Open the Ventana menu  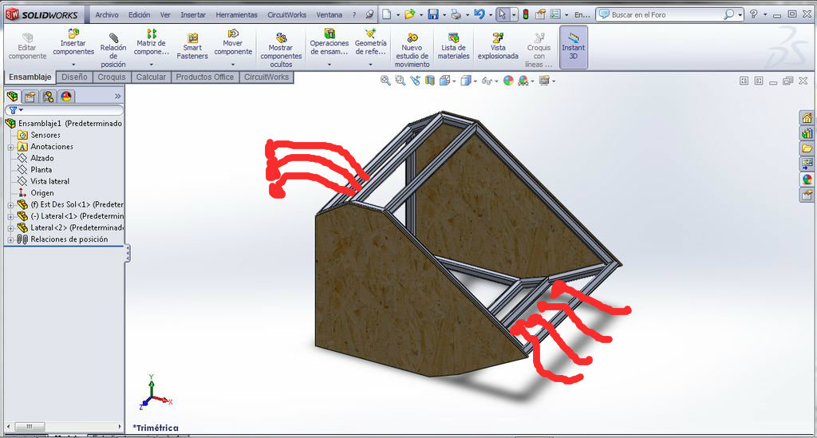pos(330,14)
